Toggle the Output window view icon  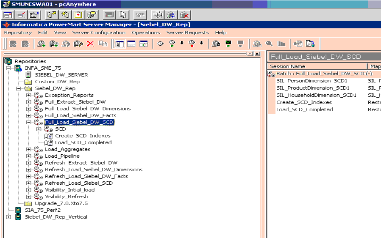coord(131,44)
